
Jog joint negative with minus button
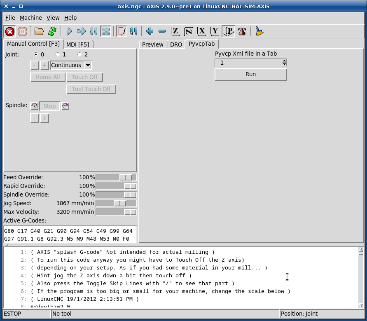(35, 66)
